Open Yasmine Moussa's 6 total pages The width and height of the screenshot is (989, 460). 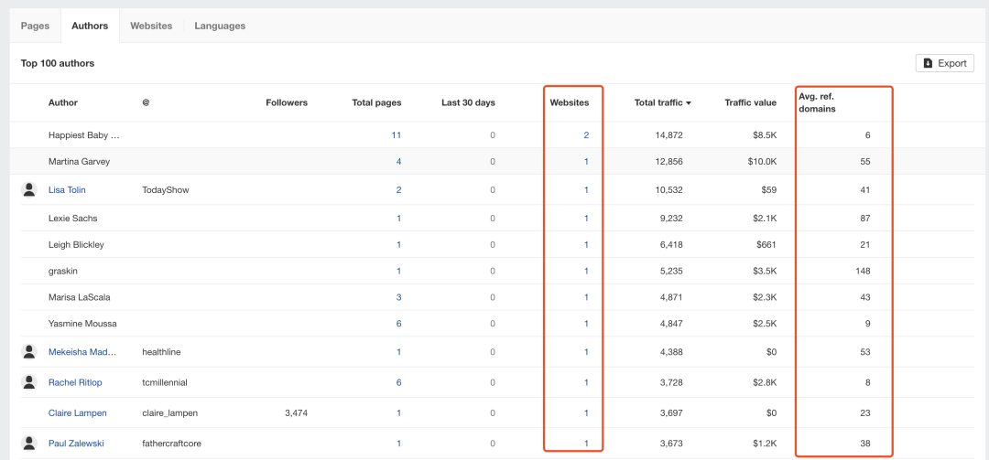[x=398, y=324]
